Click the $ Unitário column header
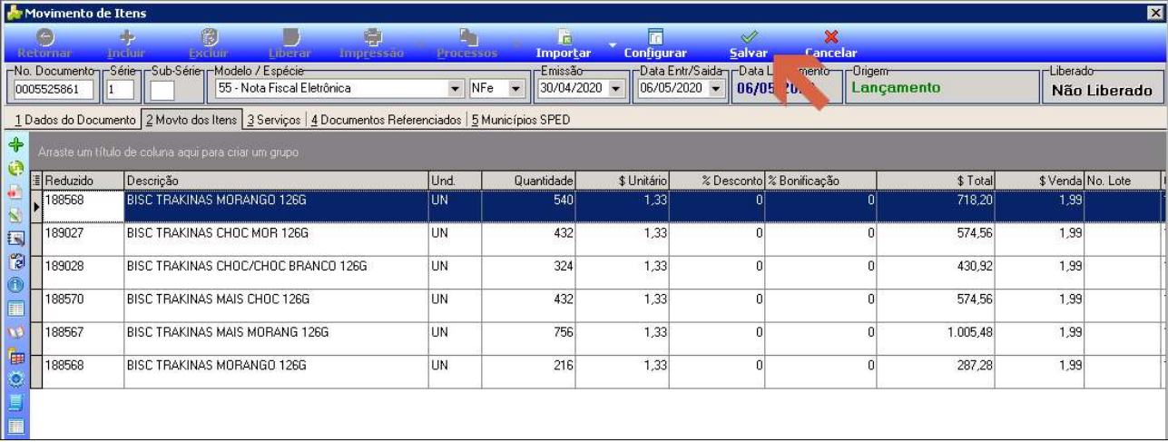Image resolution: width=1168 pixels, height=442 pixels. (623, 181)
